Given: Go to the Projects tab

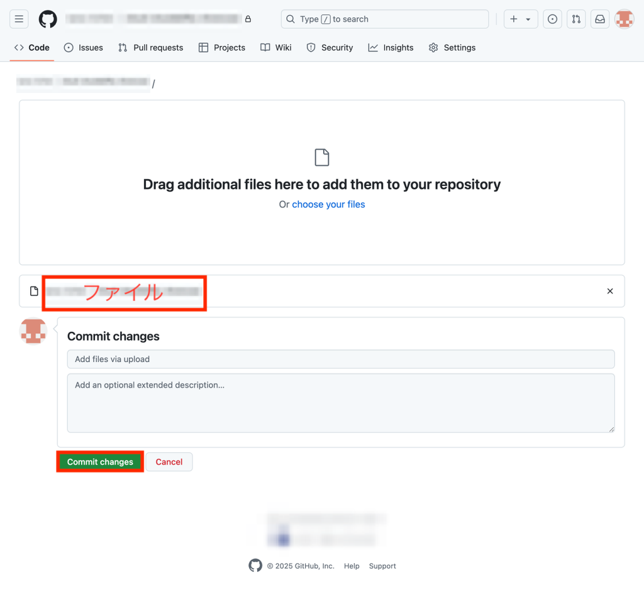Looking at the screenshot, I should pos(221,47).
